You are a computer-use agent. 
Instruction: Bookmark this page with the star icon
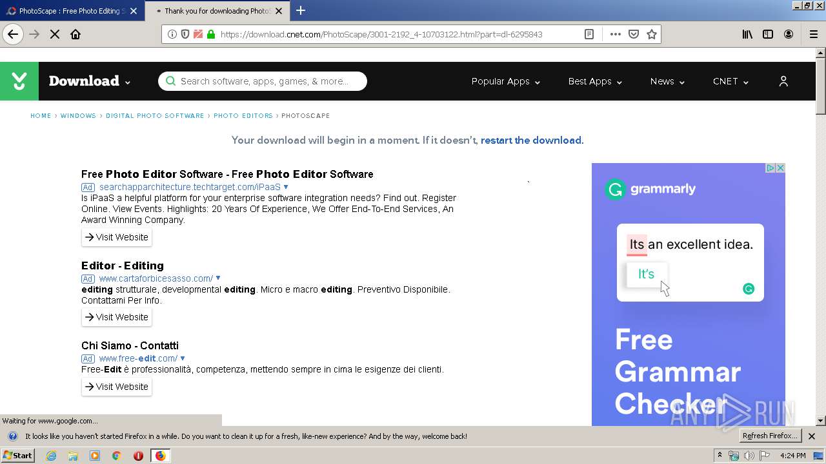tap(652, 34)
